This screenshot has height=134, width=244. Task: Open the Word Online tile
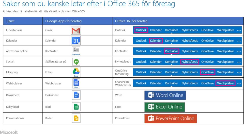[x=165, y=95]
